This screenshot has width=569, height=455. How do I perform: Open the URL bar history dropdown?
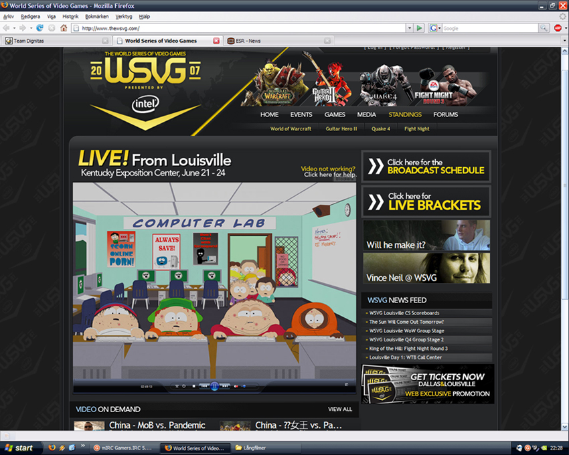409,28
